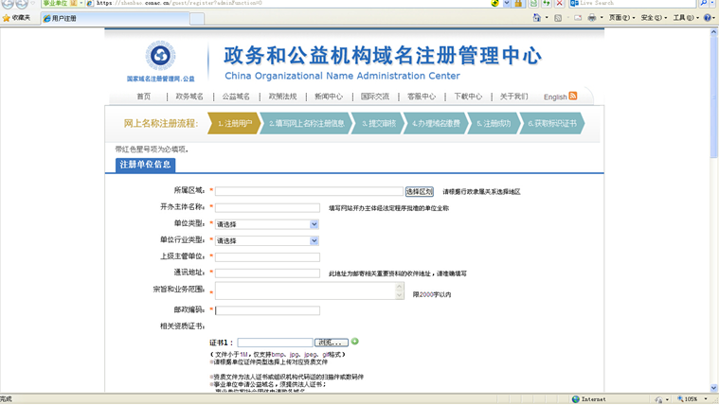The width and height of the screenshot is (719, 405).
Task: Click the green add certificate icon
Action: [x=355, y=342]
